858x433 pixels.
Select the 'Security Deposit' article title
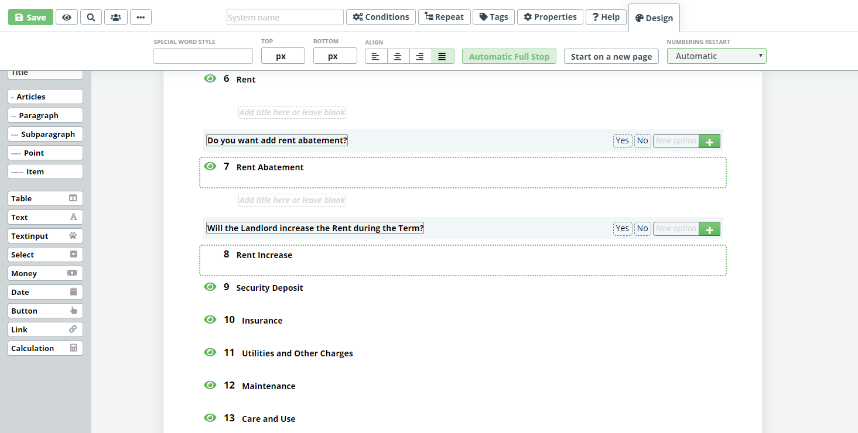pos(269,288)
